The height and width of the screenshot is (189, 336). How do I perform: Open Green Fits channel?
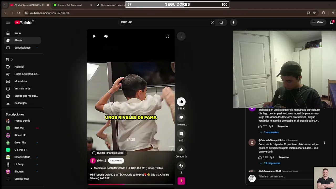(x=22, y=143)
